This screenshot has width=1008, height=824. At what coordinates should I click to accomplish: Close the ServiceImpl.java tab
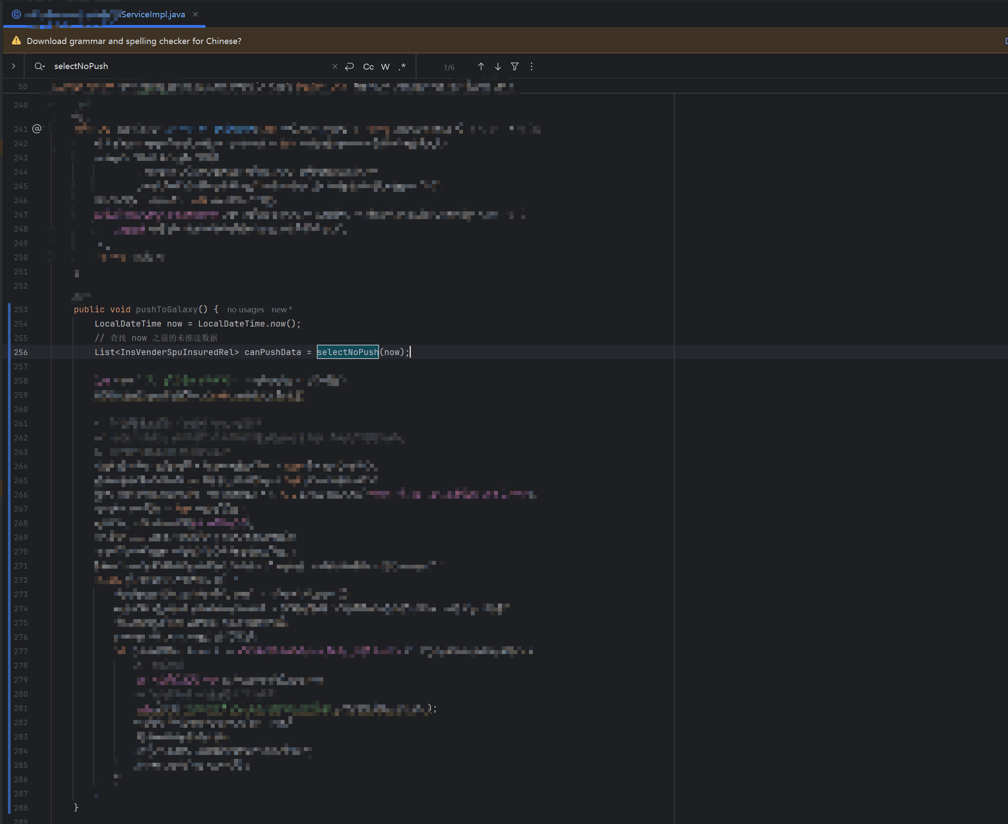pos(195,14)
